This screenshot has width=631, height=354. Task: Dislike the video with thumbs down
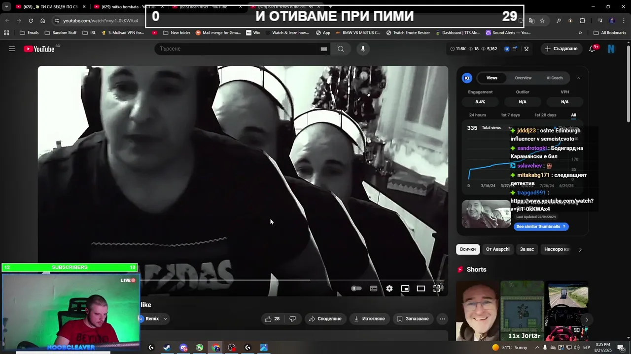click(292, 319)
